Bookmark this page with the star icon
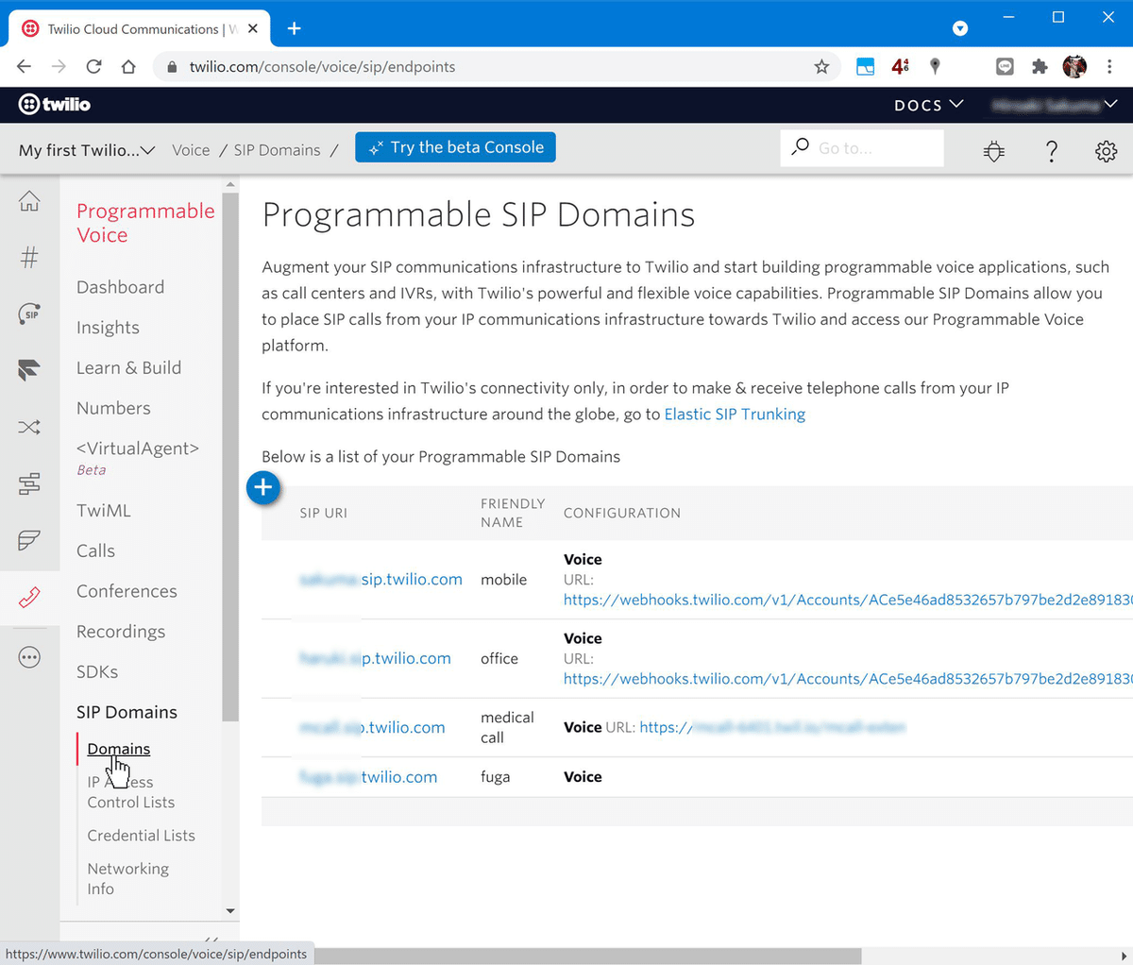This screenshot has width=1133, height=965. (821, 66)
